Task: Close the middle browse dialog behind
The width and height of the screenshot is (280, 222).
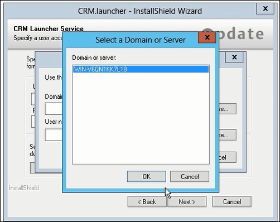Action: click(234, 57)
